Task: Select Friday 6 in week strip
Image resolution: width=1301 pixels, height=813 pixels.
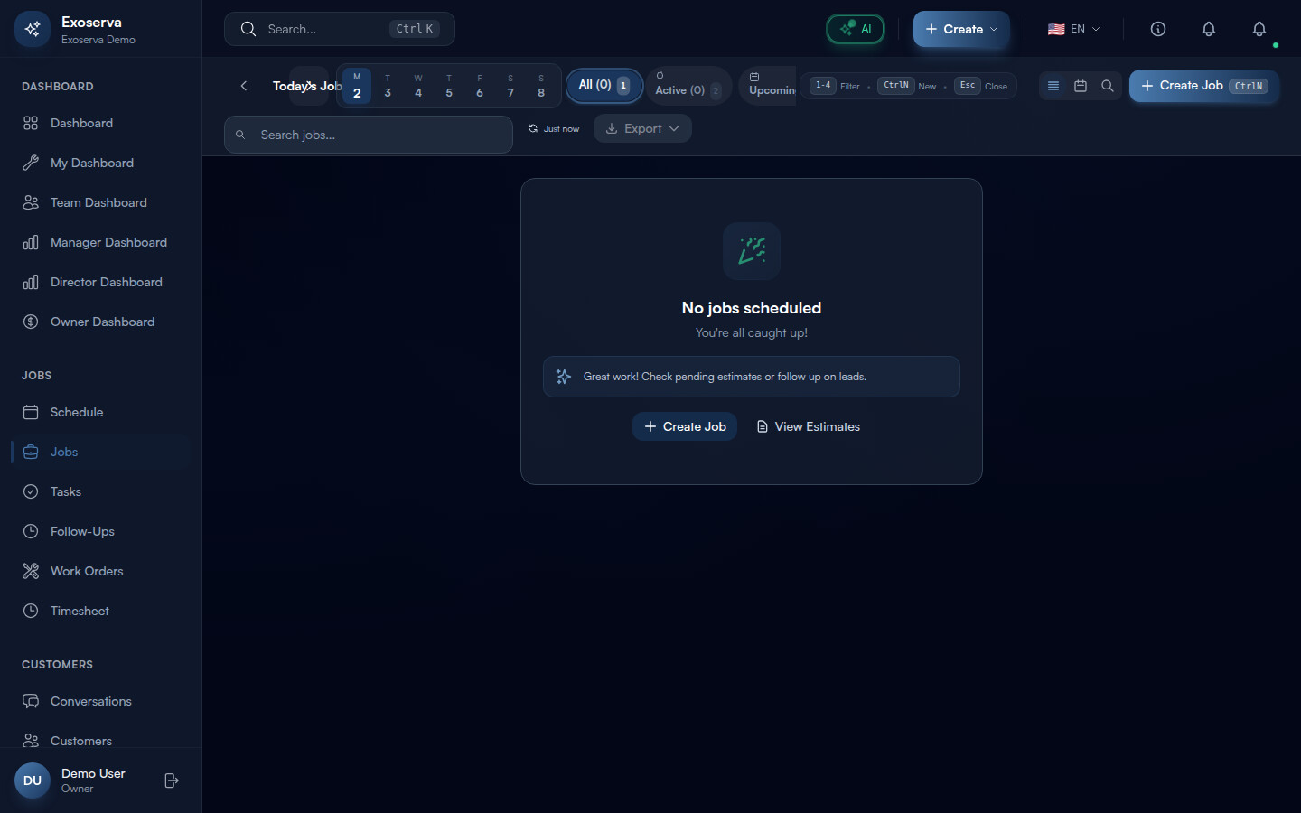Action: (480, 86)
